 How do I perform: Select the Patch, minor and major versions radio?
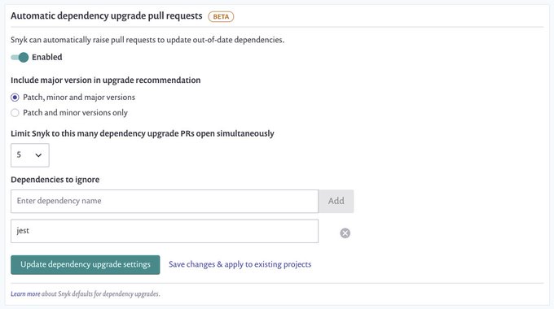click(x=15, y=98)
